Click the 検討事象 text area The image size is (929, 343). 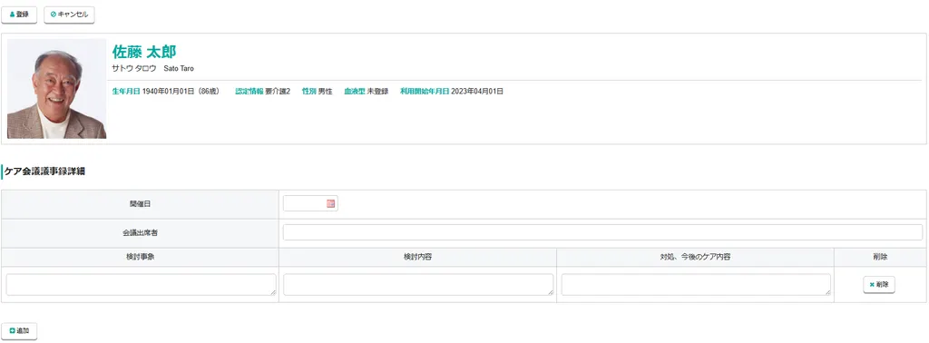tap(141, 284)
